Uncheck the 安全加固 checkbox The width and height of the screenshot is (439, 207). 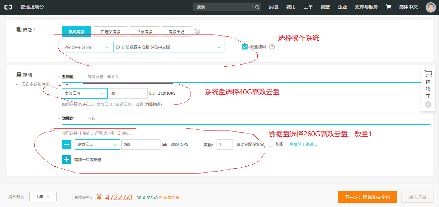tap(245, 47)
